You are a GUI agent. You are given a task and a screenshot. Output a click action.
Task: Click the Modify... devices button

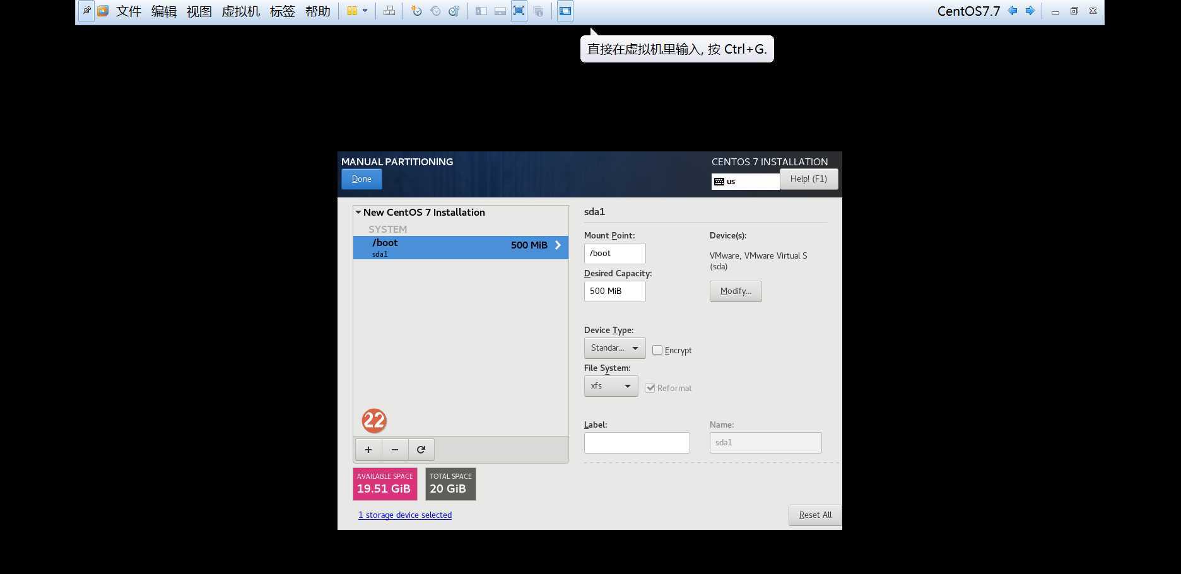click(x=736, y=291)
